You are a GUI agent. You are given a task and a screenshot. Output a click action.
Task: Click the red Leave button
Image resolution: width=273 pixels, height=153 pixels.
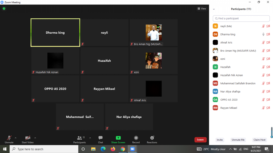[x=200, y=140]
